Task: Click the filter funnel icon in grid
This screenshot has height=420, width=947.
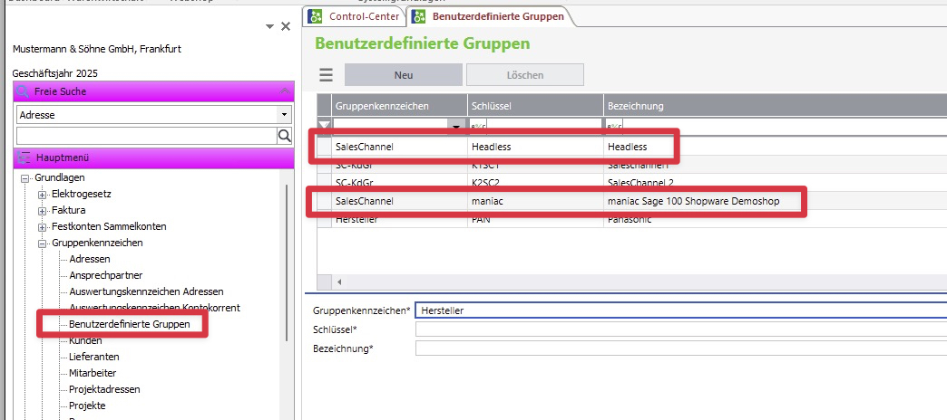Action: [324, 126]
